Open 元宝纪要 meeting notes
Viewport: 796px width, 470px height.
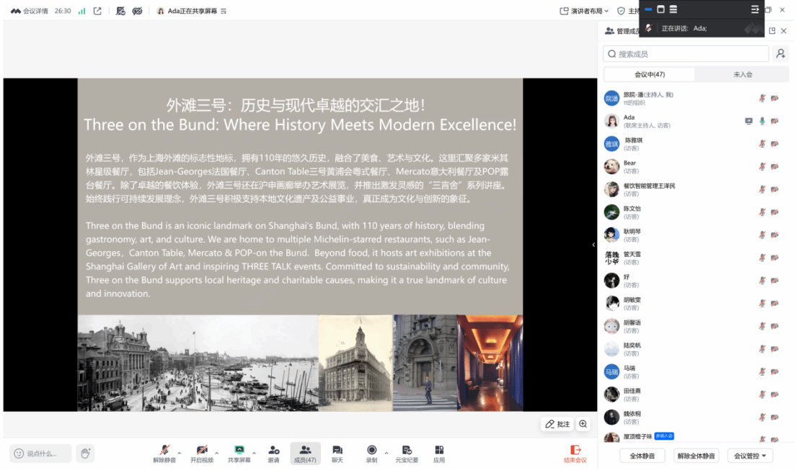coord(407,453)
